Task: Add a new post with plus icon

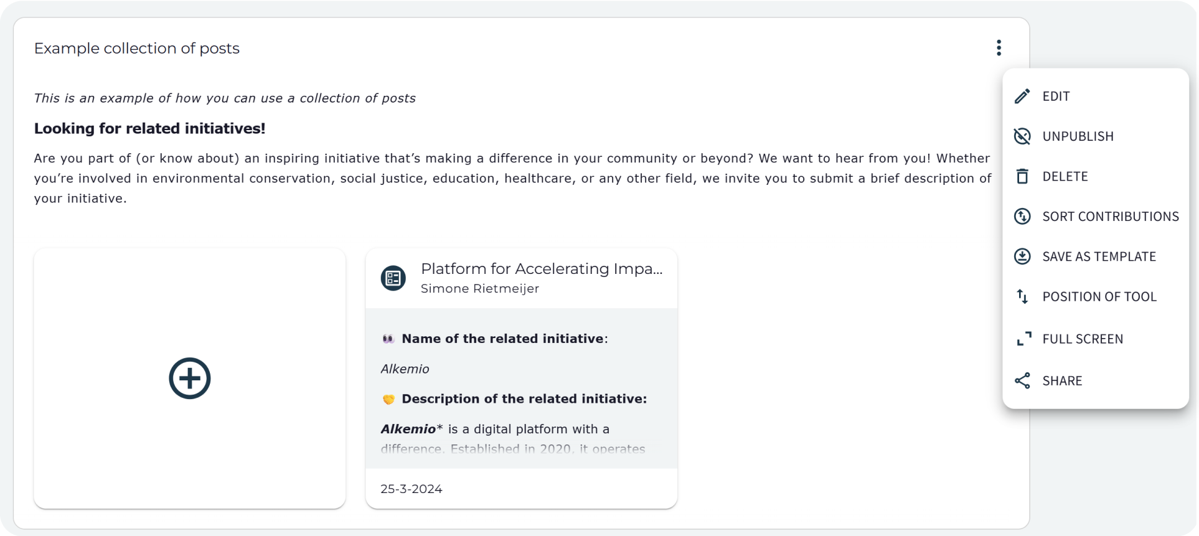Action: [x=190, y=378]
